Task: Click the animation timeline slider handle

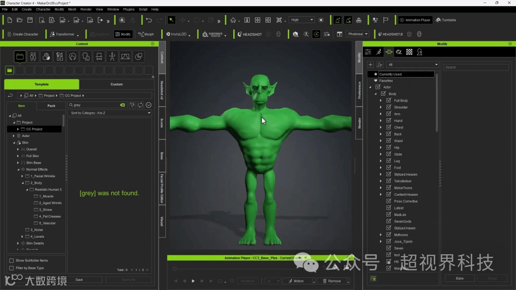Action: (174, 269)
